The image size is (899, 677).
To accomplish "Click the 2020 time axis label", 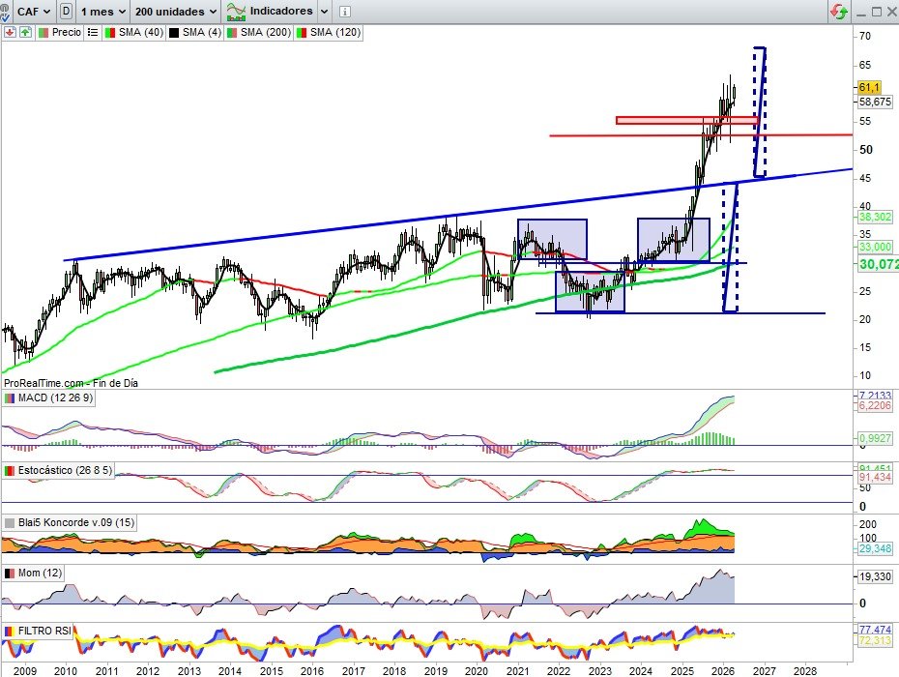I will (476, 670).
